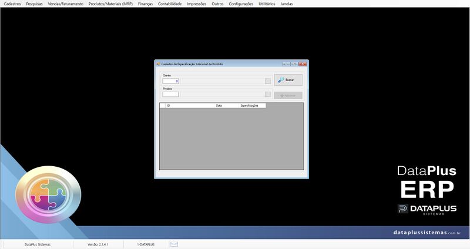Click the Data column header
470x249 pixels.
point(227,106)
